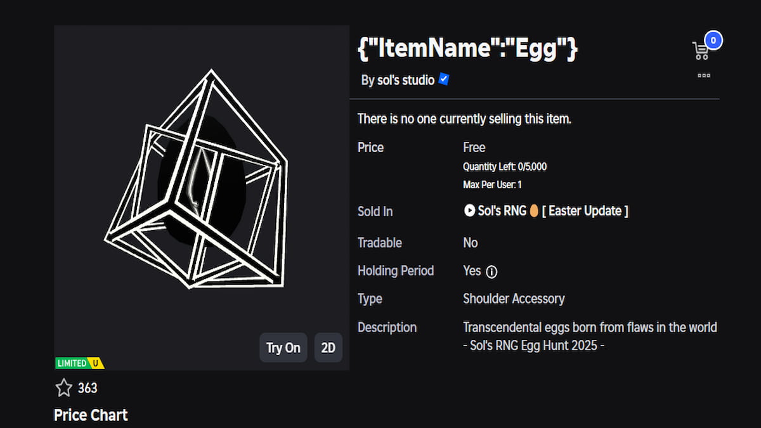Click the blue cart count badge

click(713, 41)
